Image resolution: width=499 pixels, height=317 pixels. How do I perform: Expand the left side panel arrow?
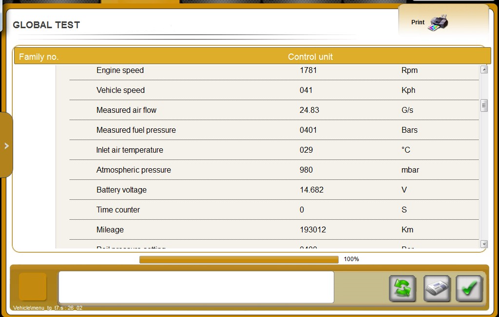click(6, 145)
